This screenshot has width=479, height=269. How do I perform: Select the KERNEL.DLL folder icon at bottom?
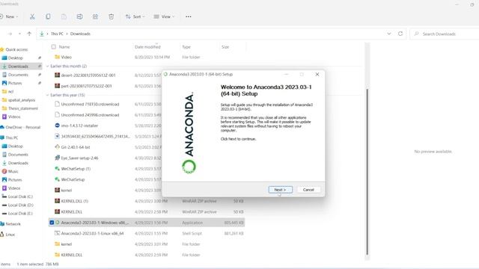point(57,255)
